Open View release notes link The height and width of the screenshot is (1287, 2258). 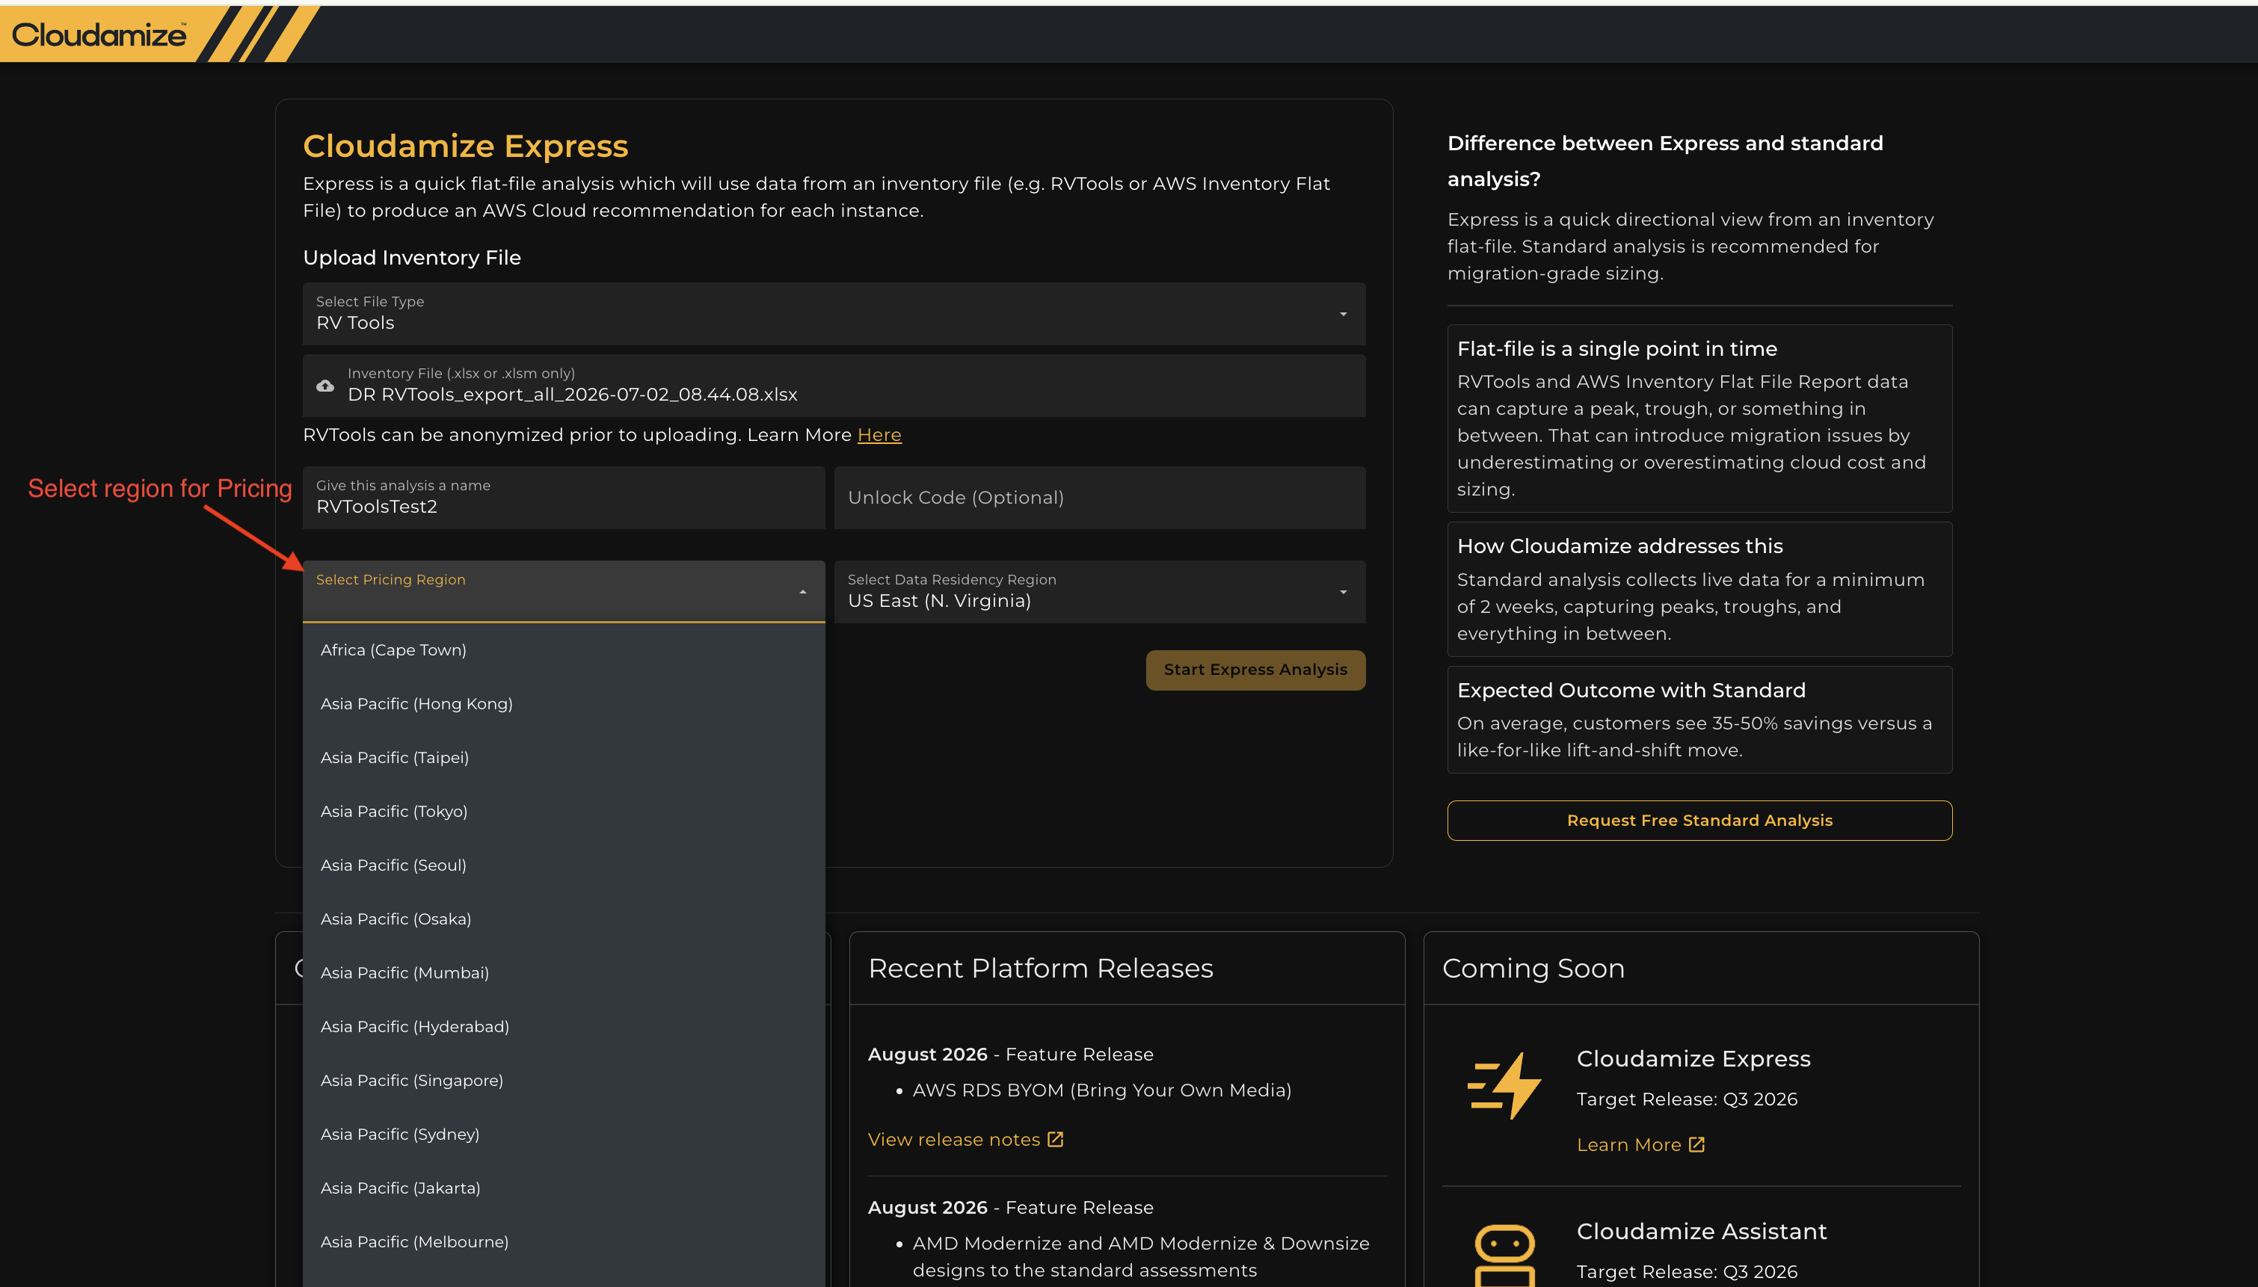(954, 1139)
